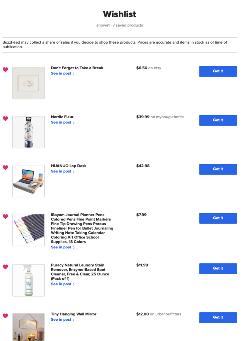248x341 pixels.
Task: Open the Nordic Fleur product thumbnail
Action: click(28, 132)
